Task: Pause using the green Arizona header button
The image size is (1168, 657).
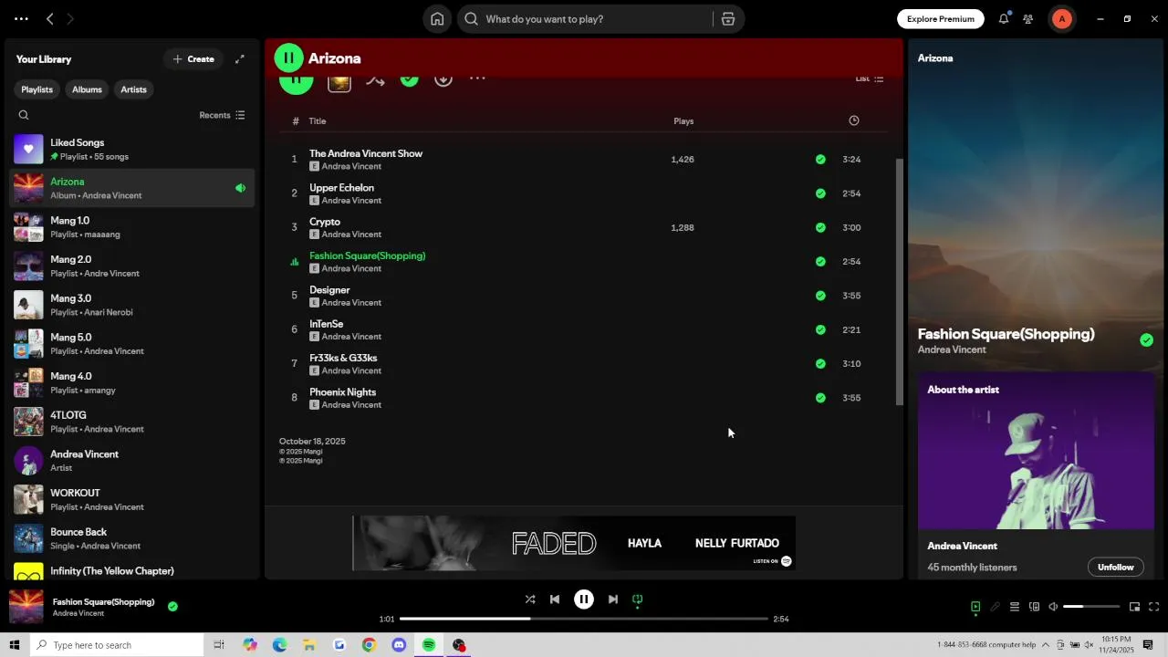Action: (288, 58)
